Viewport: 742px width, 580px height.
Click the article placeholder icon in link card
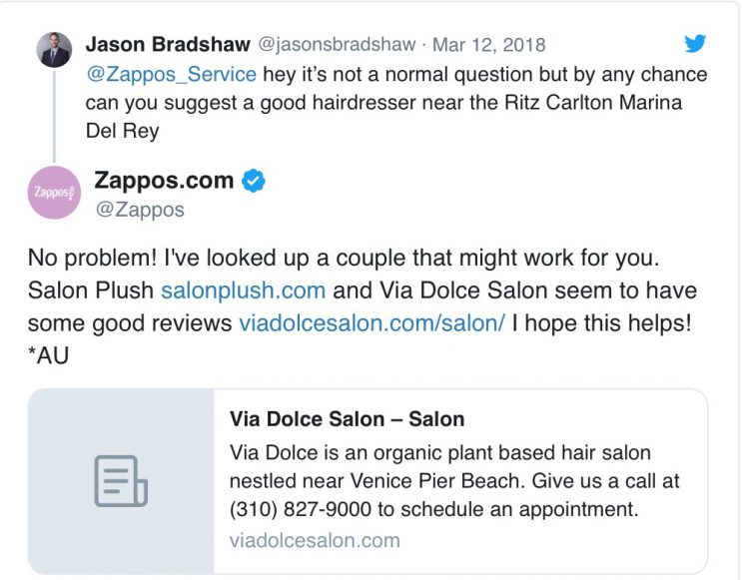pos(121,481)
